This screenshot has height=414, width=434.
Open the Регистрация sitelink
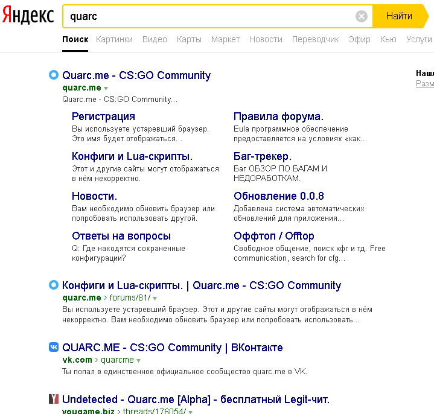103,116
